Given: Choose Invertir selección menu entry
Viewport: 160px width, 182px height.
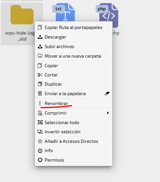Looking at the screenshot, I should click(x=74, y=132).
